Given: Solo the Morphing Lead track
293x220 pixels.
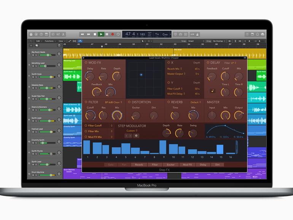Looking at the screenshot, I should [x=36, y=66].
